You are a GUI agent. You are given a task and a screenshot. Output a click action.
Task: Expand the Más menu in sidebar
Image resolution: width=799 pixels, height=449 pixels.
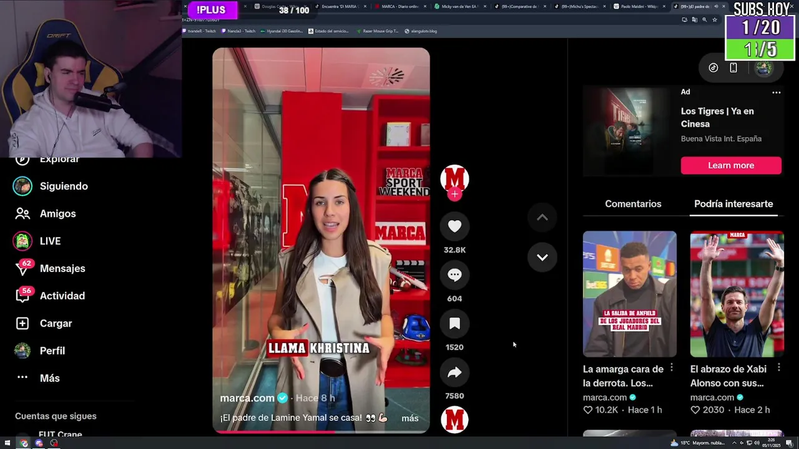click(37, 378)
